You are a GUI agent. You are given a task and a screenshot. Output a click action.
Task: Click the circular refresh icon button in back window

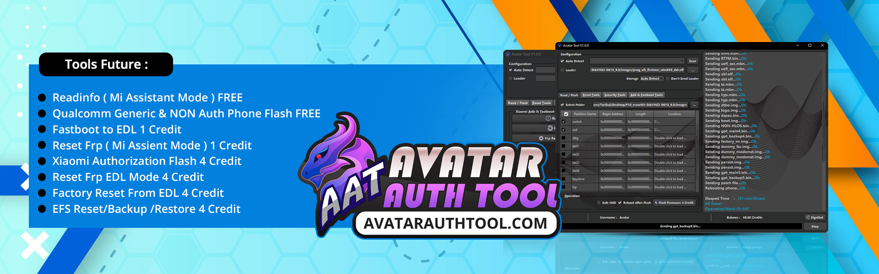click(550, 128)
